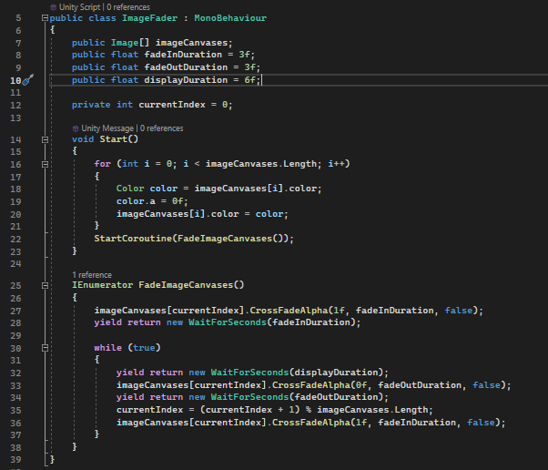This screenshot has width=548, height=470.
Task: Click the fadeInDuration field name on line 8
Action: pyautogui.click(x=183, y=55)
